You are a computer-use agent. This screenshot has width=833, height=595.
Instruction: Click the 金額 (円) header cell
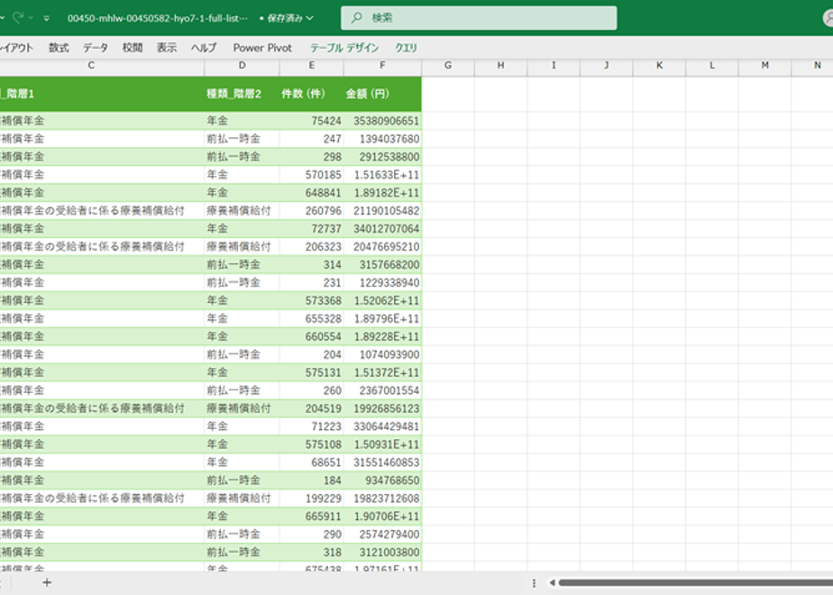point(382,94)
